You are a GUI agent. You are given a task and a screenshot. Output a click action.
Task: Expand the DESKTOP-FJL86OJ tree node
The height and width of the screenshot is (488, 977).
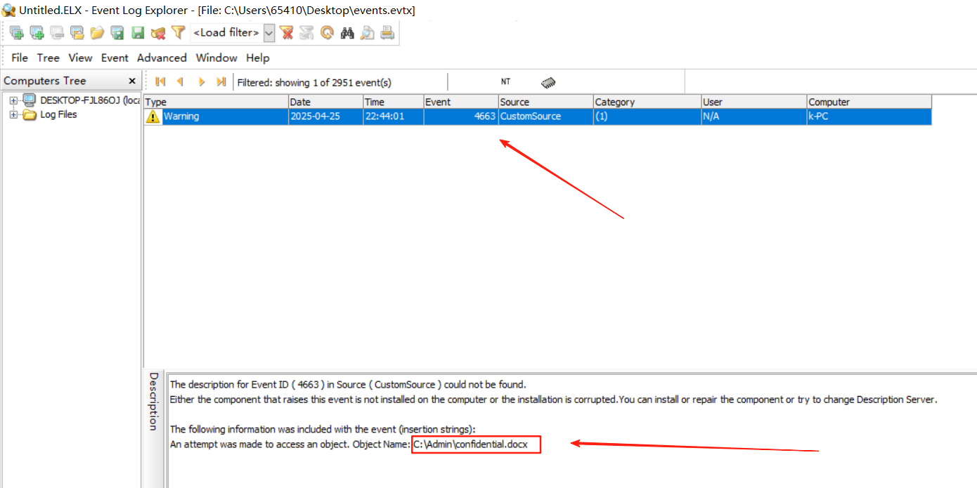click(13, 100)
